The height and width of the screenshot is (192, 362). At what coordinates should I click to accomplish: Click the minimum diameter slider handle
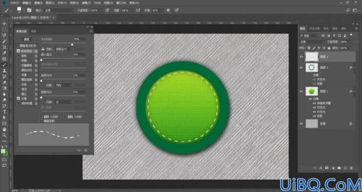pos(41,60)
